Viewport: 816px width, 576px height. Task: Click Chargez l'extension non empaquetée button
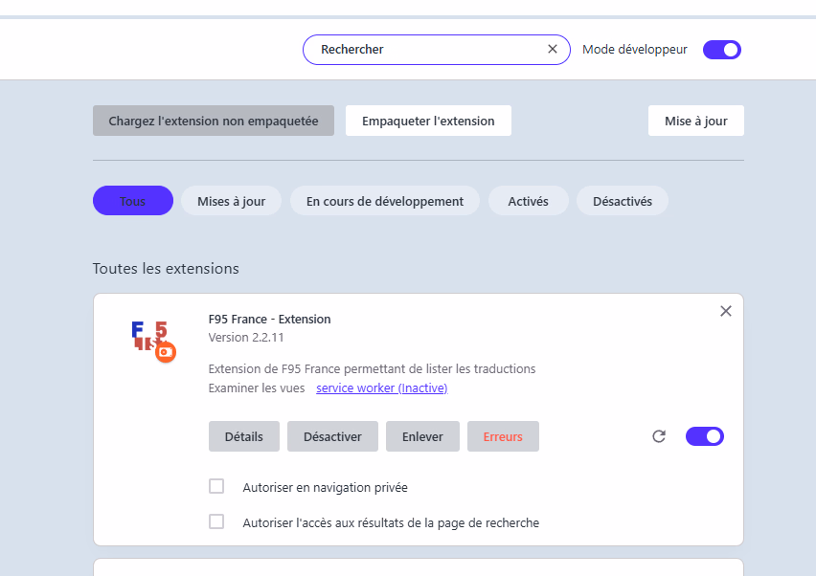pyautogui.click(x=214, y=121)
